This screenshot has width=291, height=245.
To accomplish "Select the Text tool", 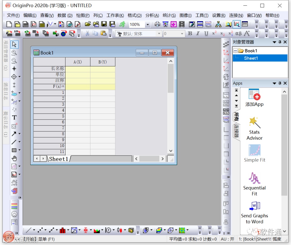I will click(x=14, y=118).
